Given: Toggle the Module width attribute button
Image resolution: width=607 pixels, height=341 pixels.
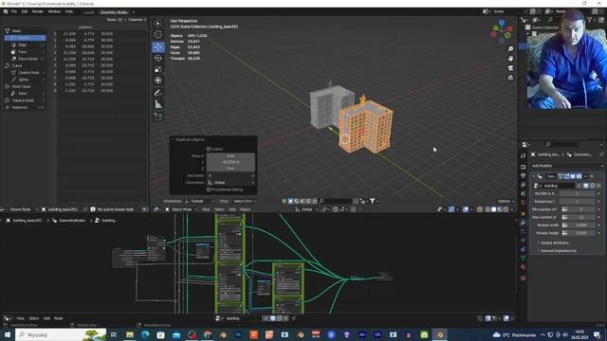Looking at the screenshot, I should (564, 225).
